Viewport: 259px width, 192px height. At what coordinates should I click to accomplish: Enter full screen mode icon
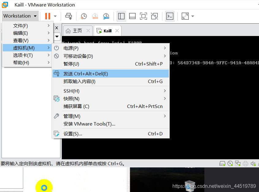click(x=143, y=16)
